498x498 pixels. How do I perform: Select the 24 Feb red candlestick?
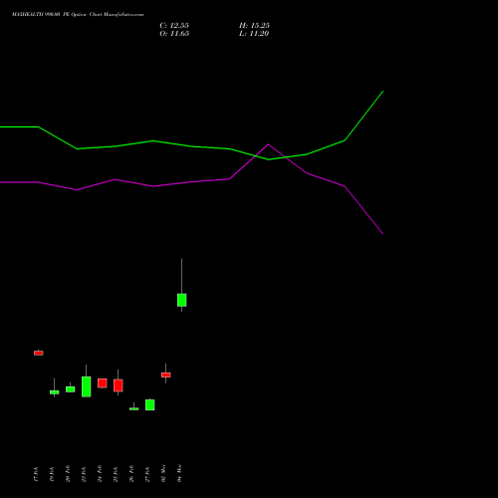tap(103, 382)
